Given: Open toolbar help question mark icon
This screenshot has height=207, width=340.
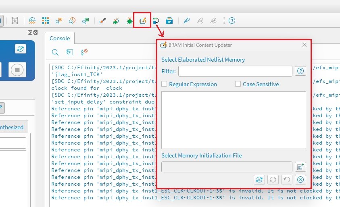Looking at the screenshot, I should [232, 21].
